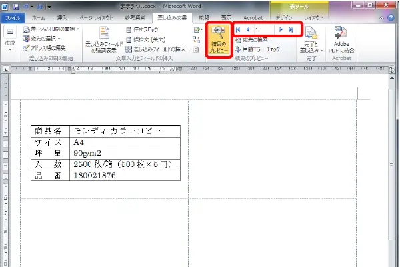The image size is (400, 267).
Task: Expand the 作成 dropdown button
Action: [x=10, y=39]
